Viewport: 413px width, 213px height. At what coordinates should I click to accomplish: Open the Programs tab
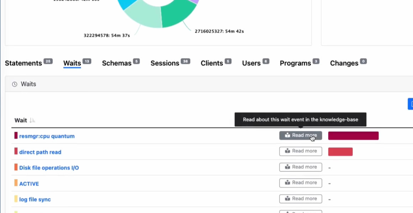click(295, 63)
